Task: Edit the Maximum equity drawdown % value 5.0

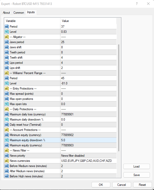Action: (88, 140)
